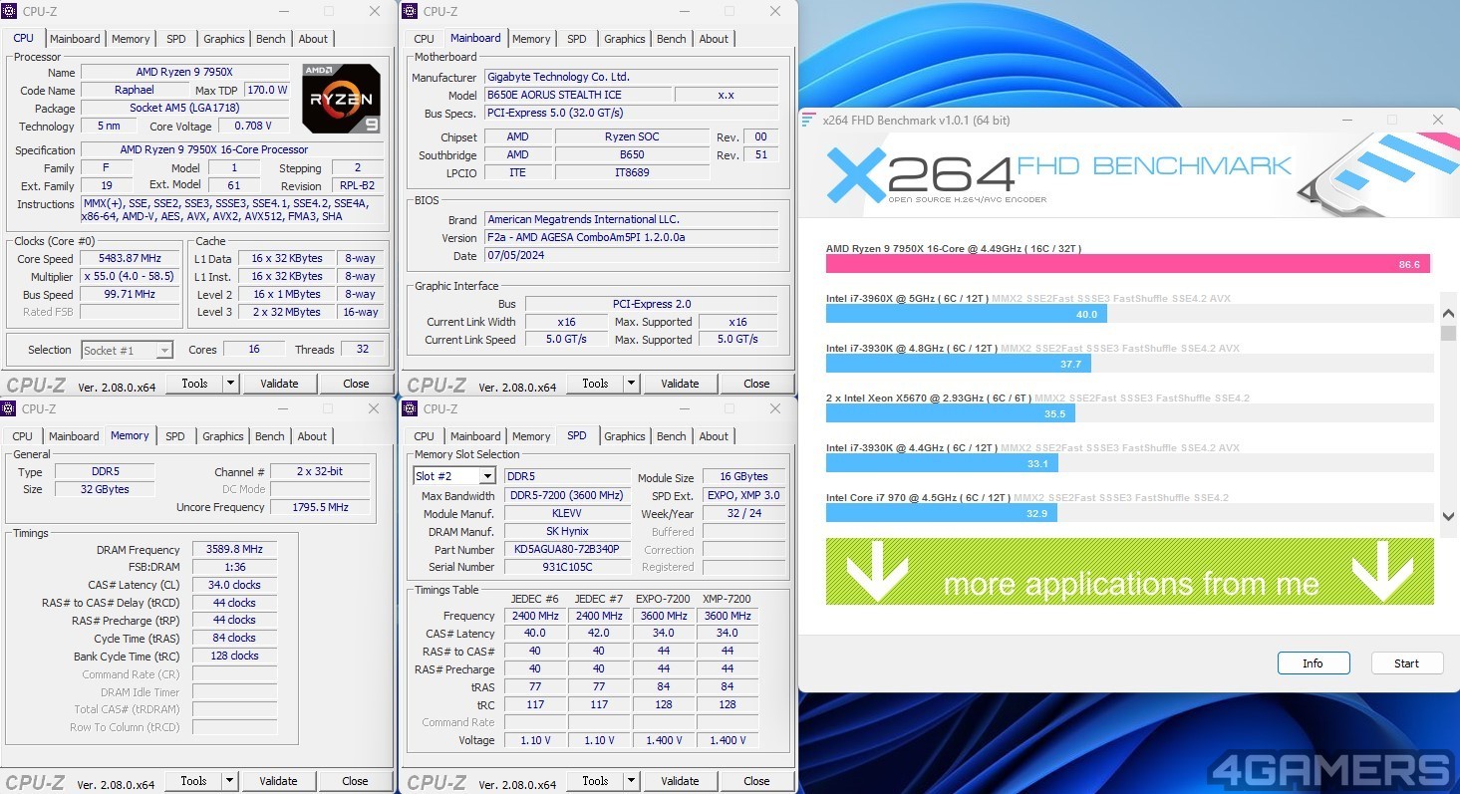Click the CAS# Latency value 34.0 clocks
Screen dimensions: 1460x794
tap(234, 586)
